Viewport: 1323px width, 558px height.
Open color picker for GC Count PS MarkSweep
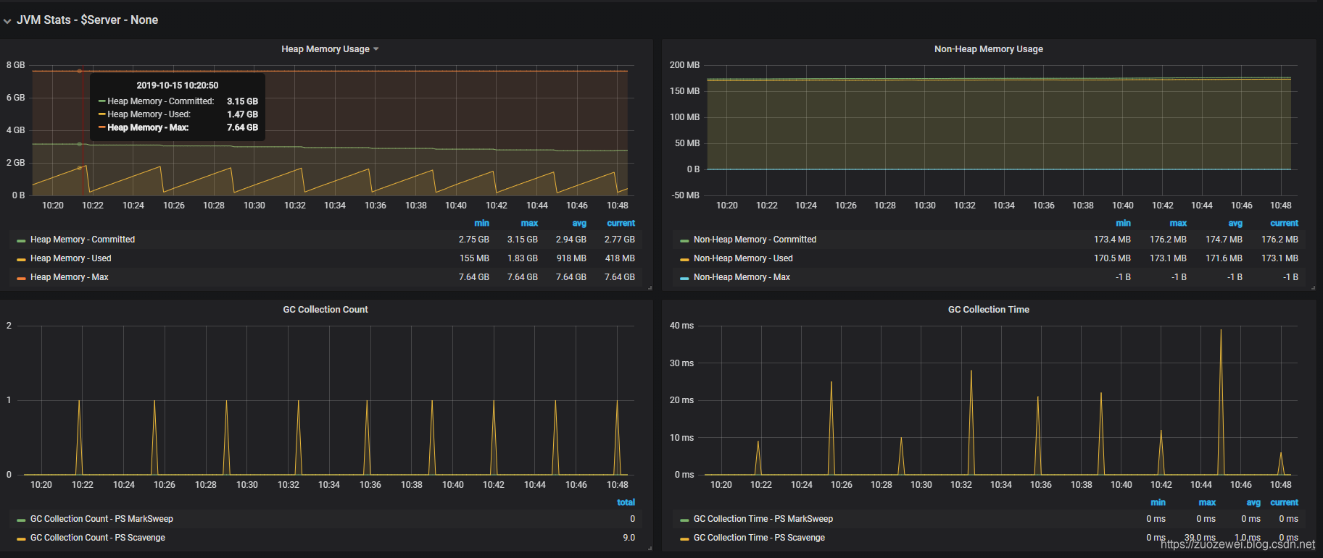[21, 520]
